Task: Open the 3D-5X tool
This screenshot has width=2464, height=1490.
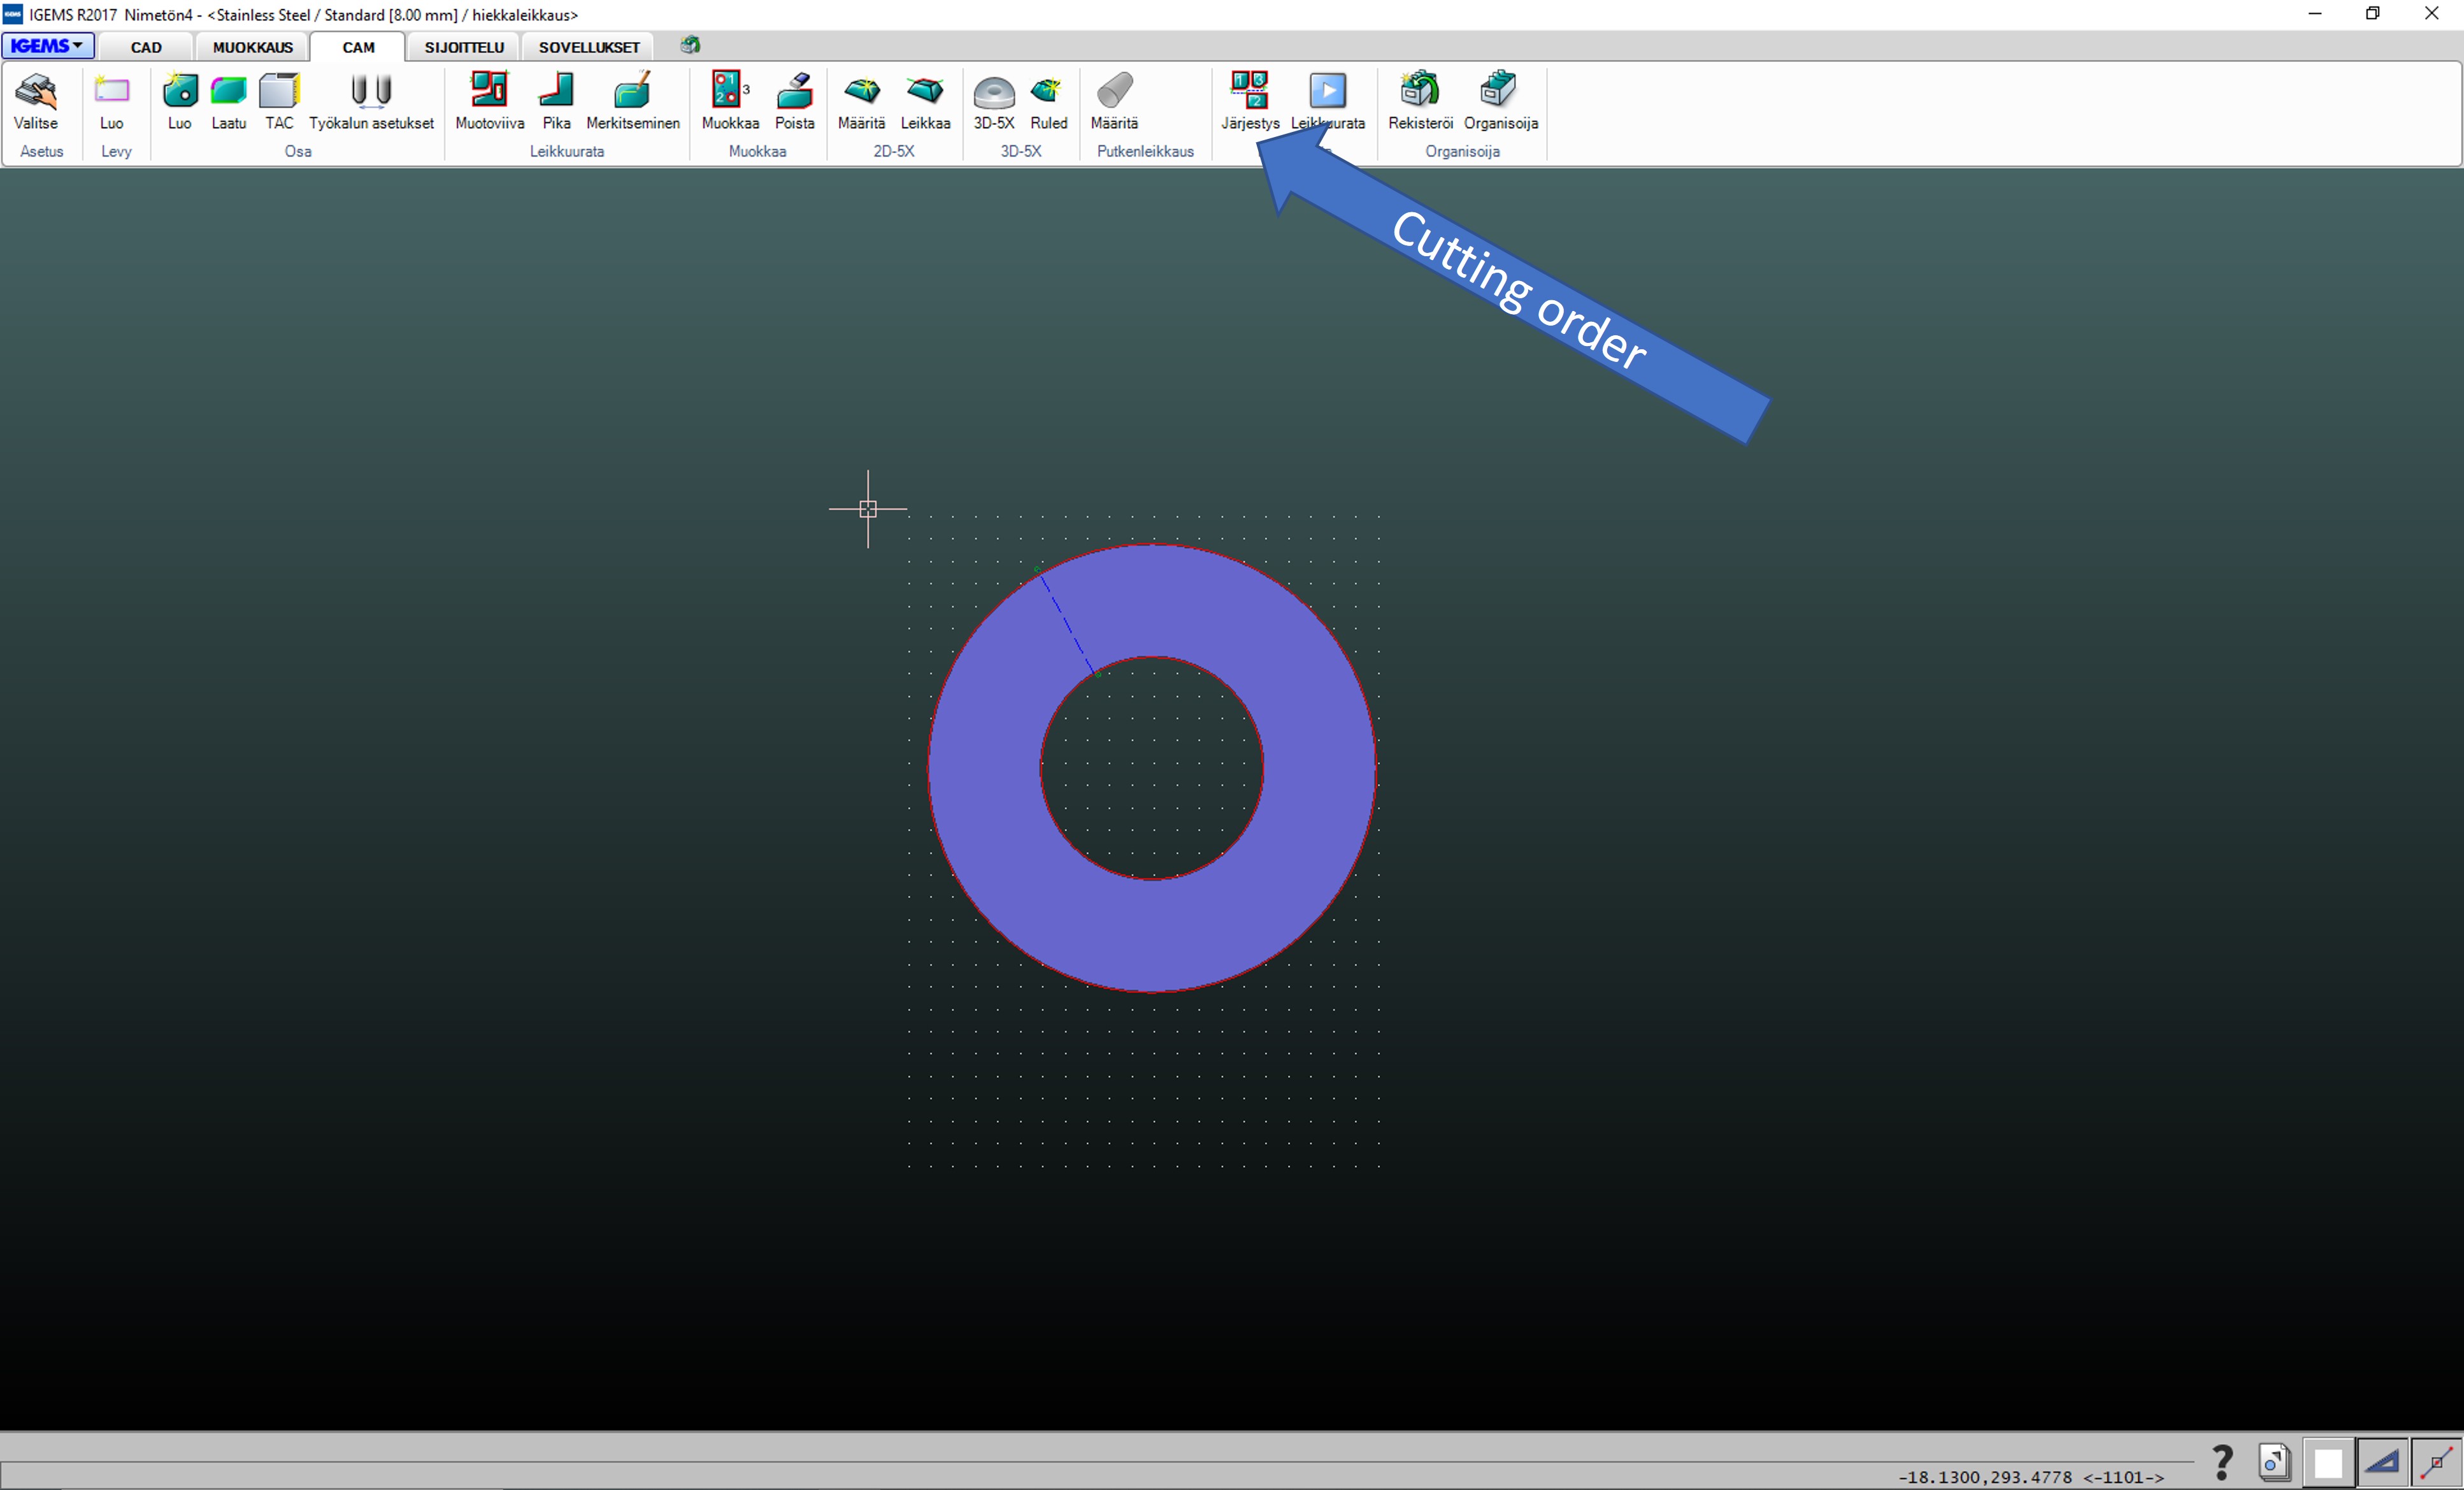Action: [x=994, y=101]
